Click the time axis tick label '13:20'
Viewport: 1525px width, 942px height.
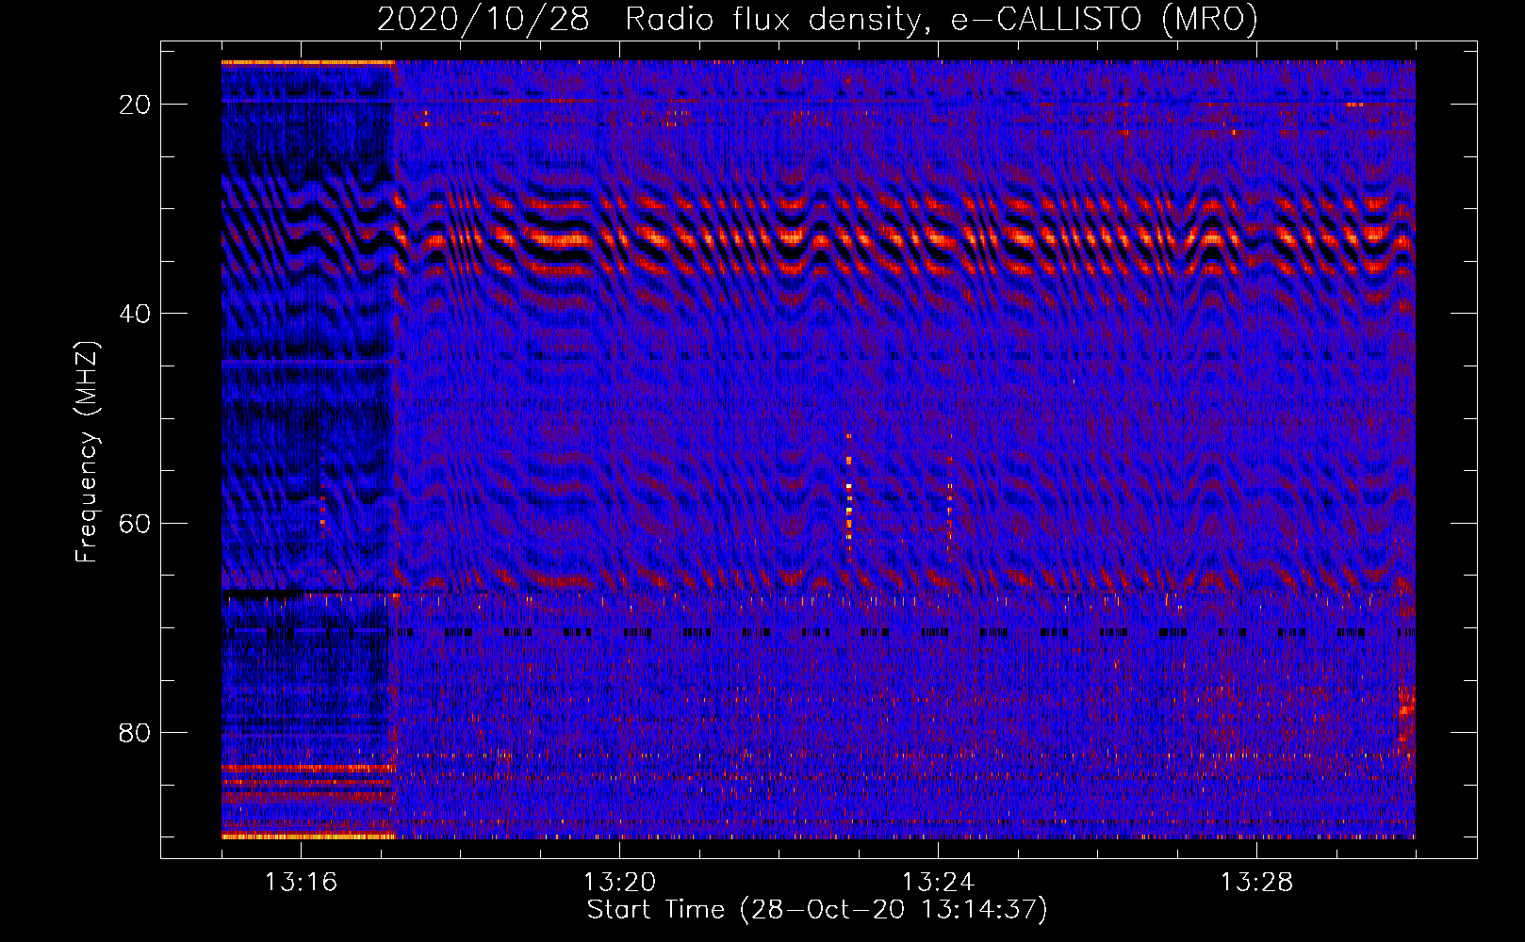click(x=619, y=882)
